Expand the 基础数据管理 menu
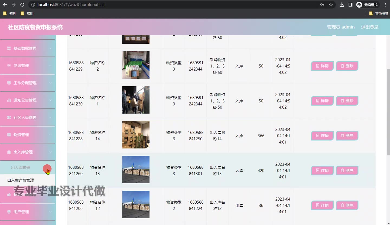Image resolution: width=390 pixels, height=225 pixels. 28,48
